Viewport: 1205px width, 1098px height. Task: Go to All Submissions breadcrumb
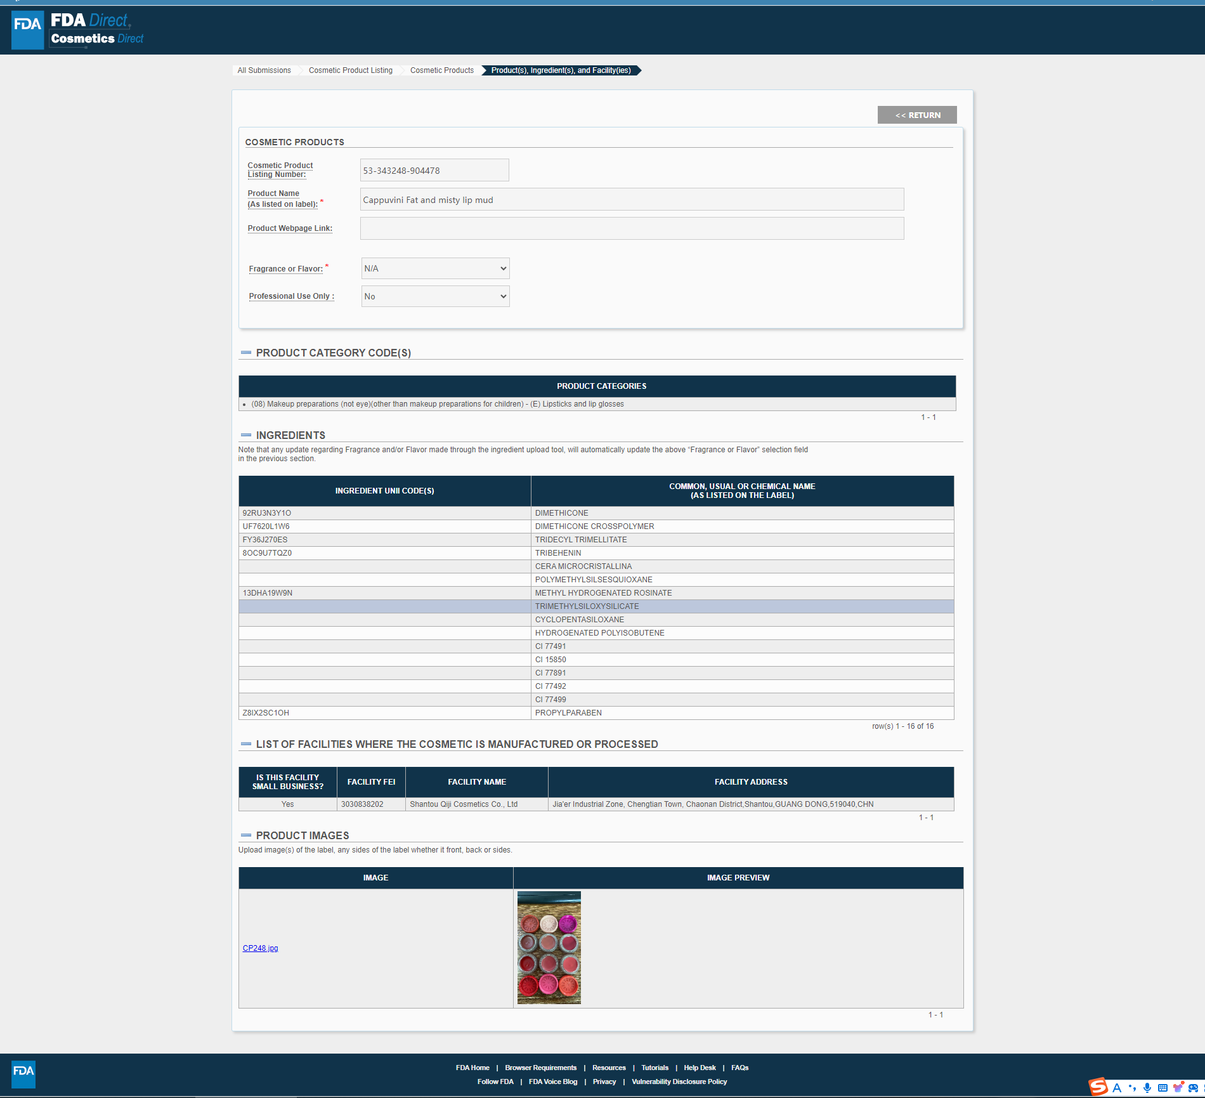(264, 70)
